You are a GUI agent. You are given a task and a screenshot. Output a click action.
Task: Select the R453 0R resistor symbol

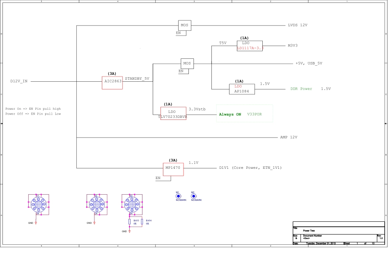pos(130,222)
